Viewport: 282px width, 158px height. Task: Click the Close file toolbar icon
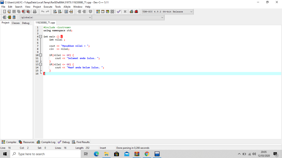[23, 12]
